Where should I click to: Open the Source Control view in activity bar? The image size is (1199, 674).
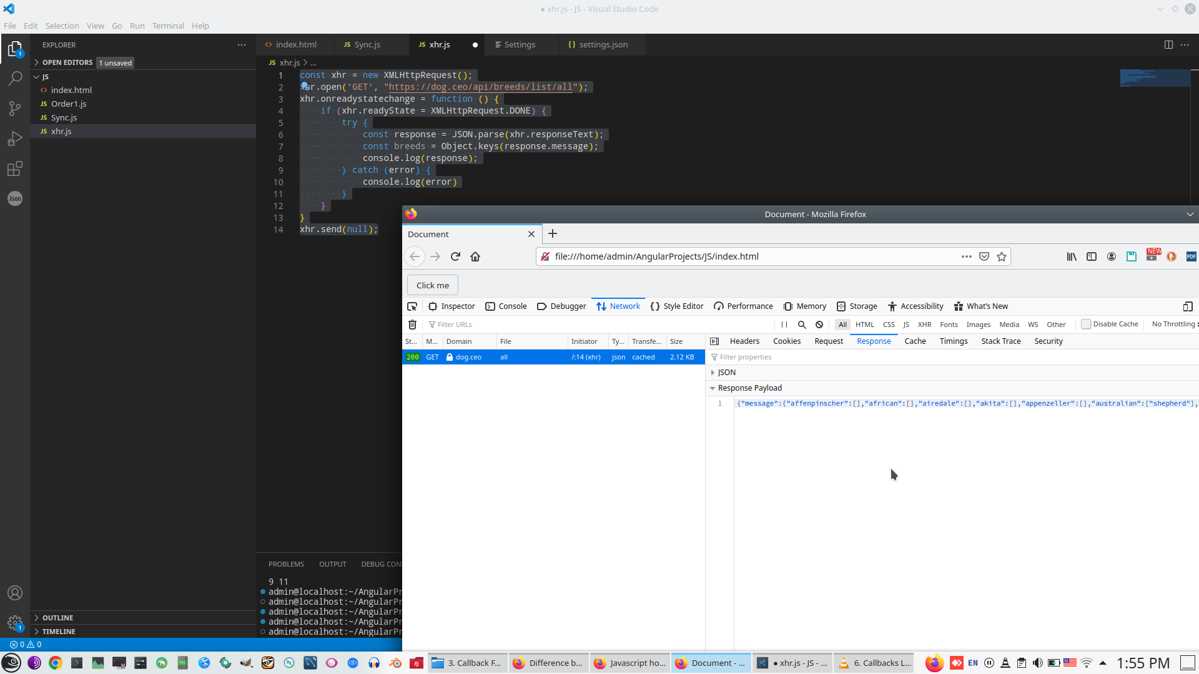point(15,108)
